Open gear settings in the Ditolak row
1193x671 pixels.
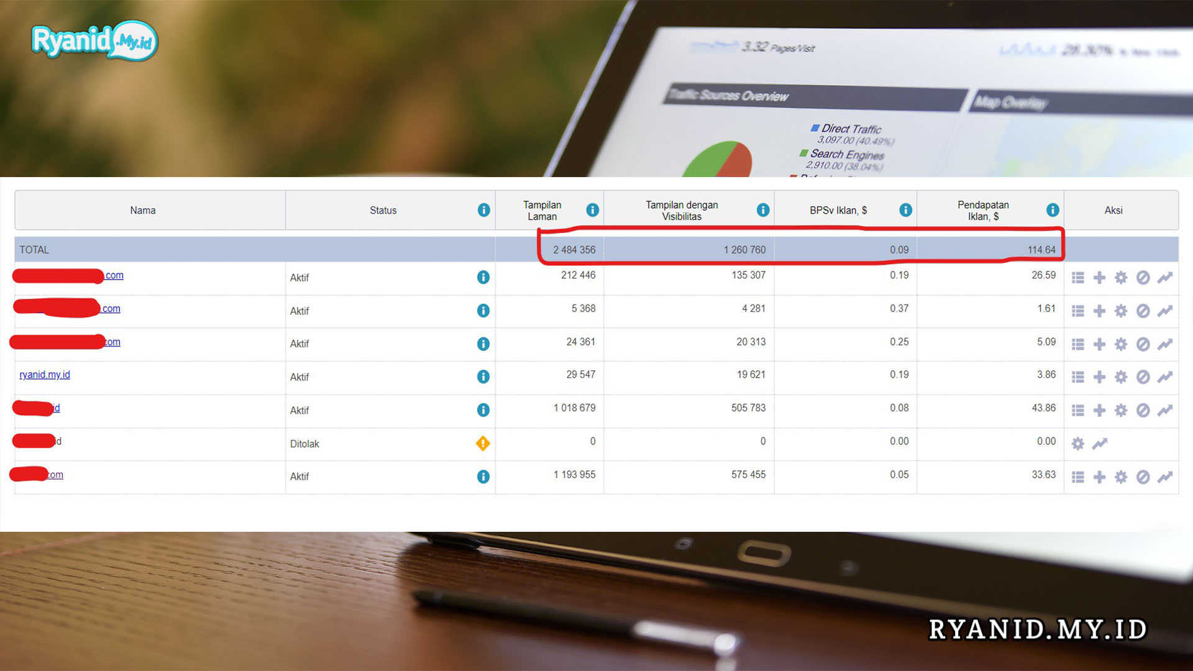coord(1078,444)
